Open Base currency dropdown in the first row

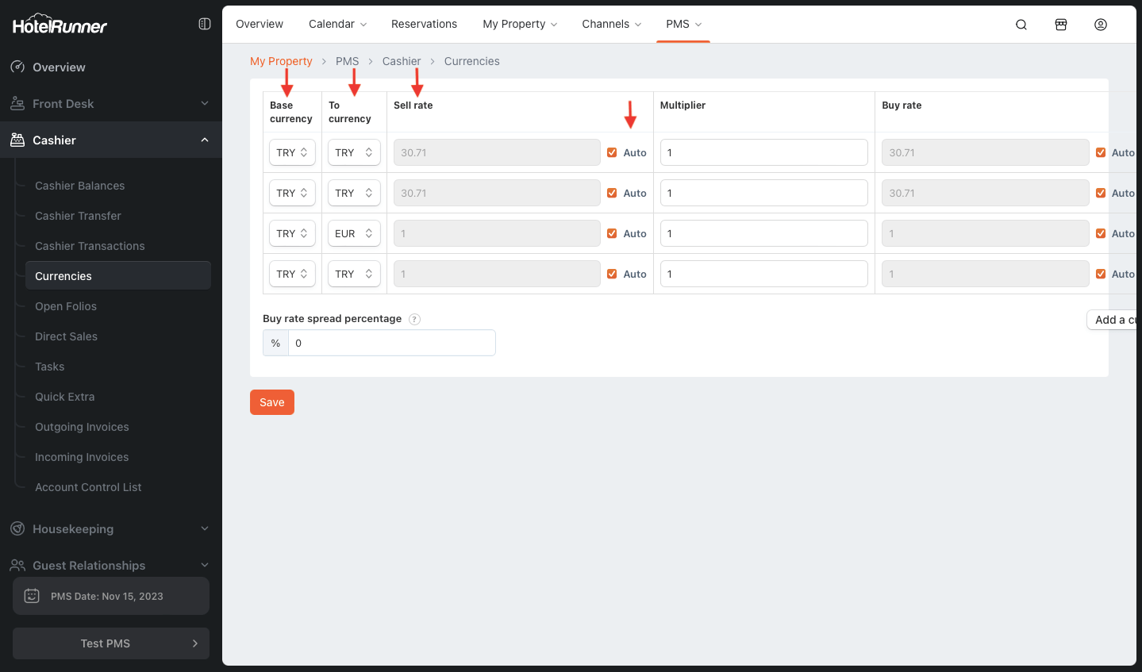coord(292,152)
